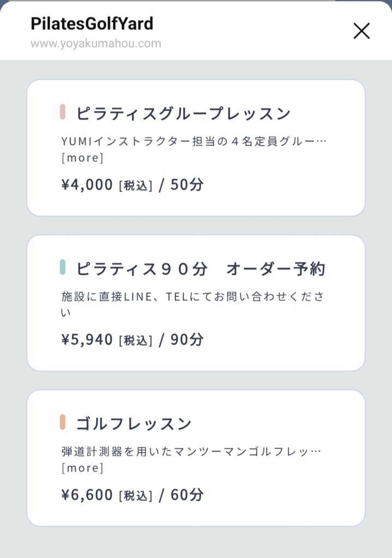Open the ゴルフレッスン title

tap(134, 423)
